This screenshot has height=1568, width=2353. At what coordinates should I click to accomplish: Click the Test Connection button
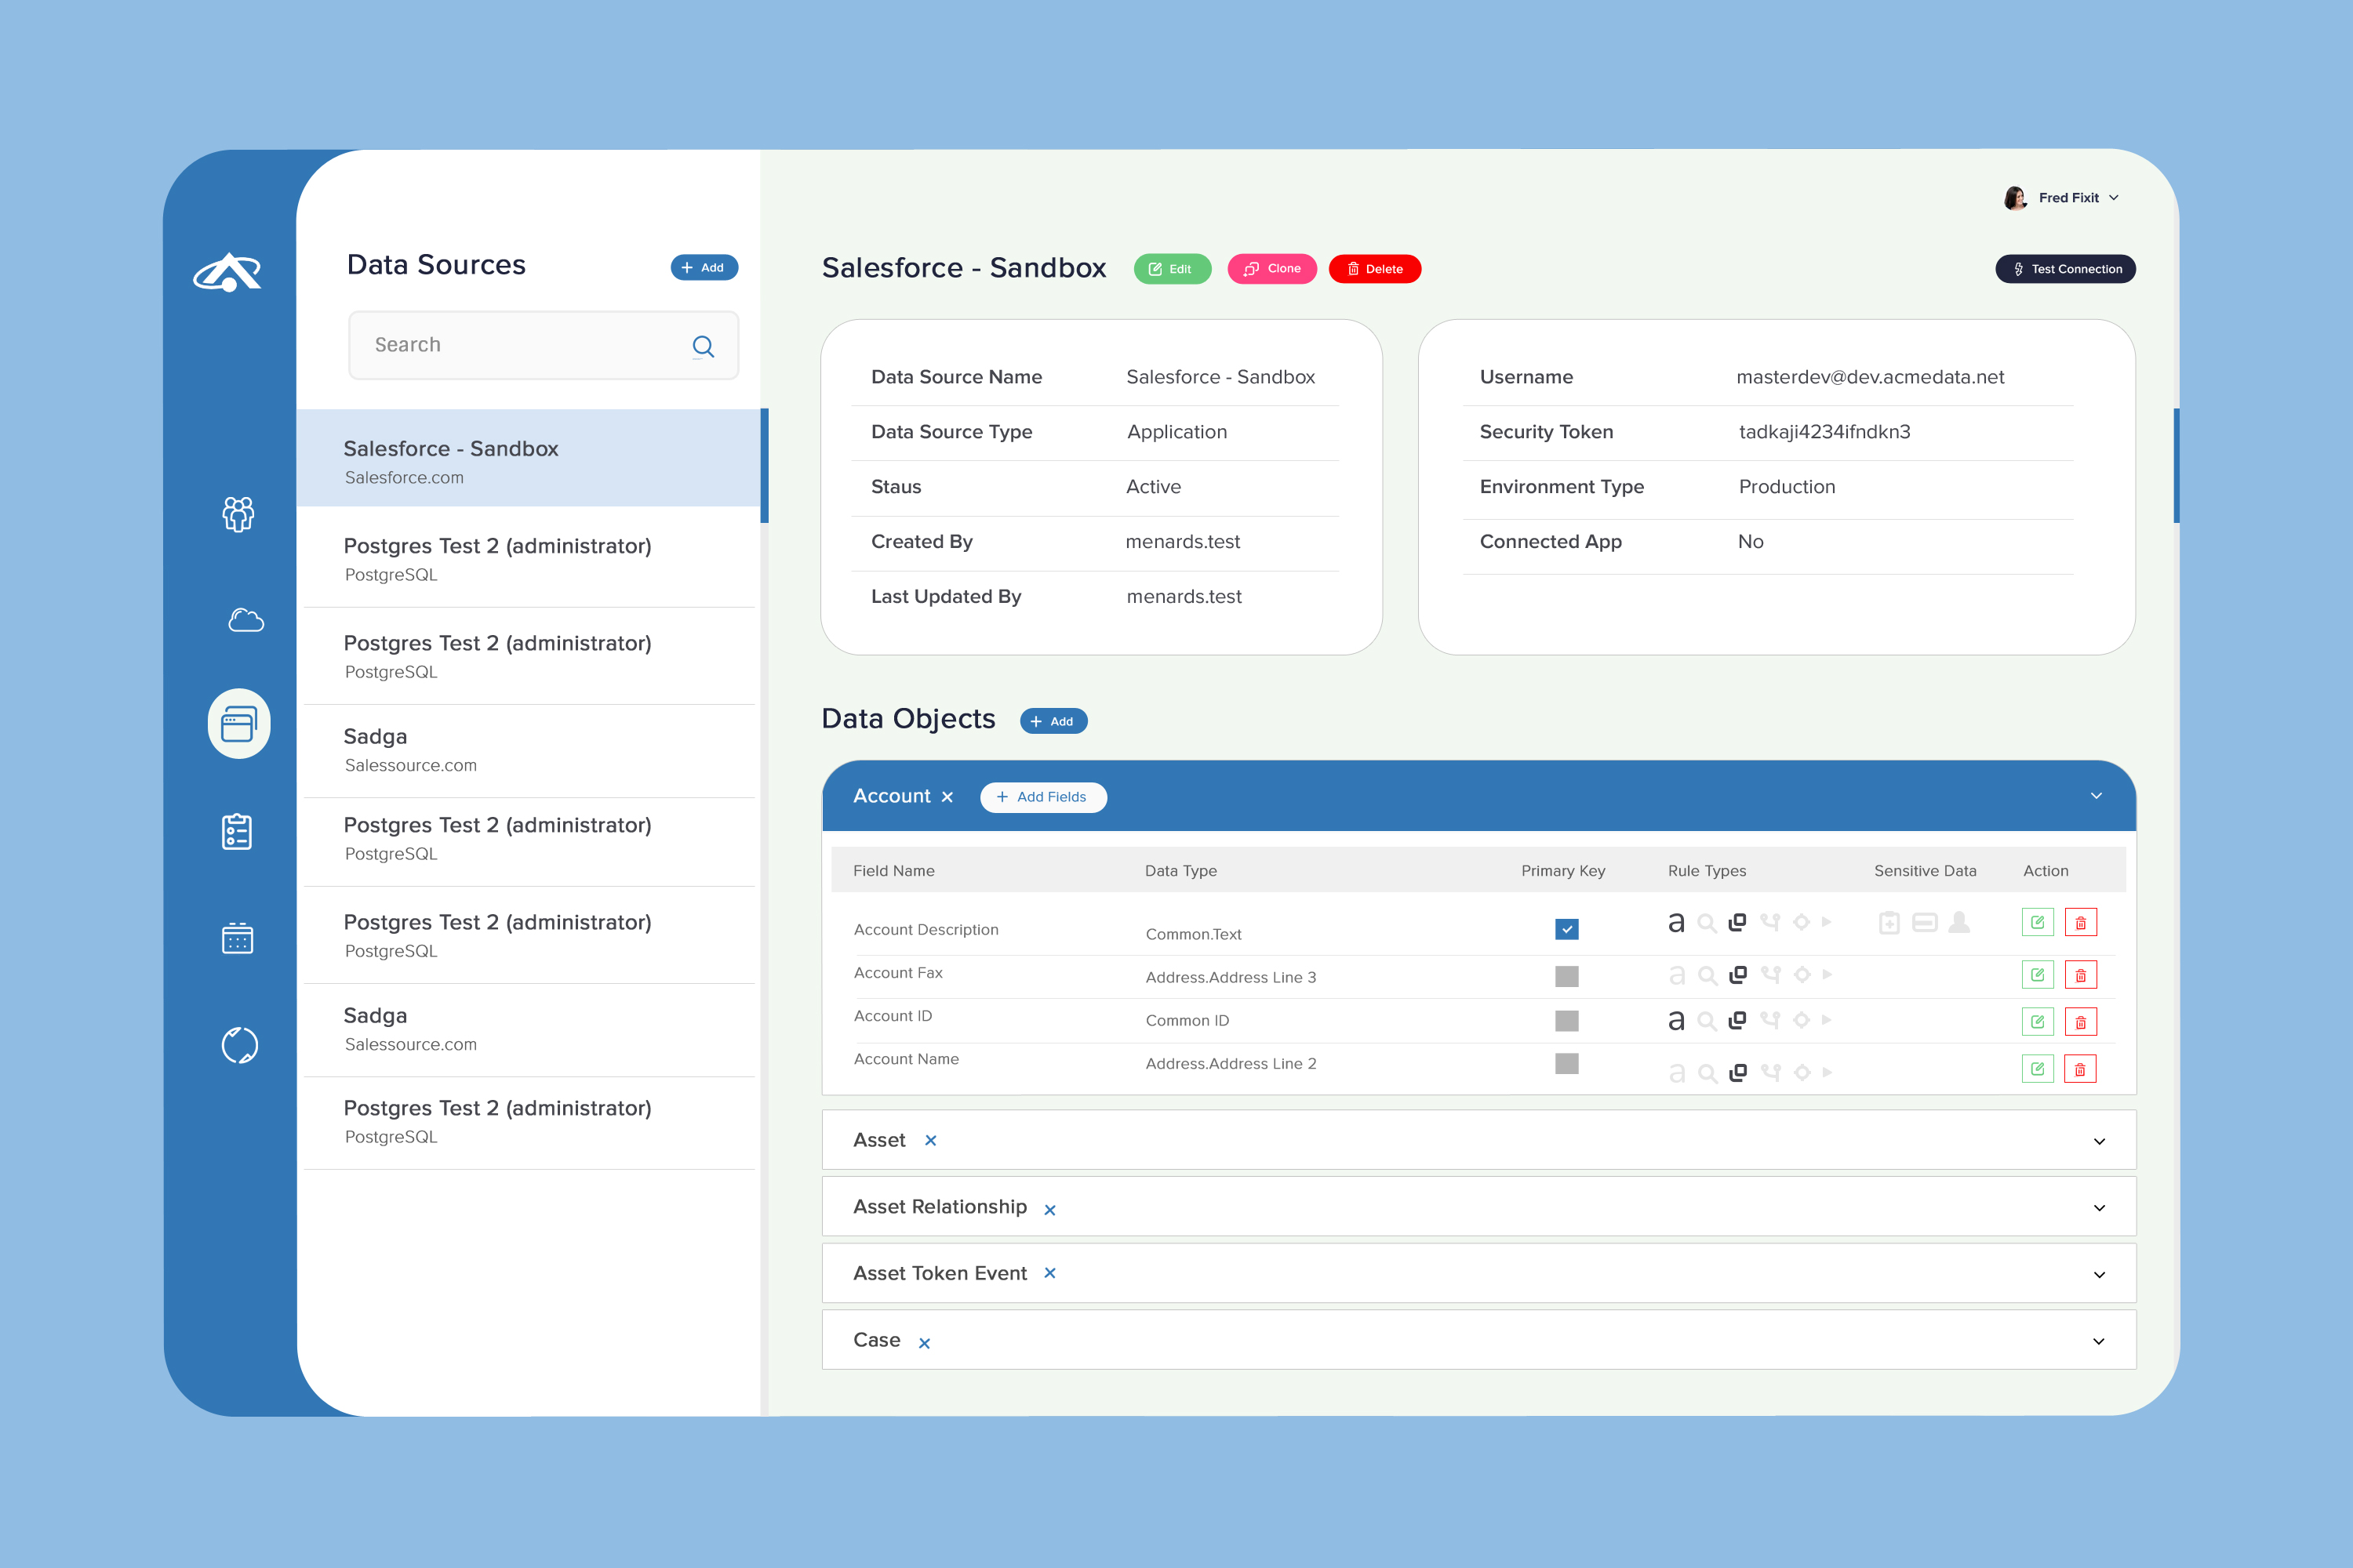pyautogui.click(x=2065, y=269)
